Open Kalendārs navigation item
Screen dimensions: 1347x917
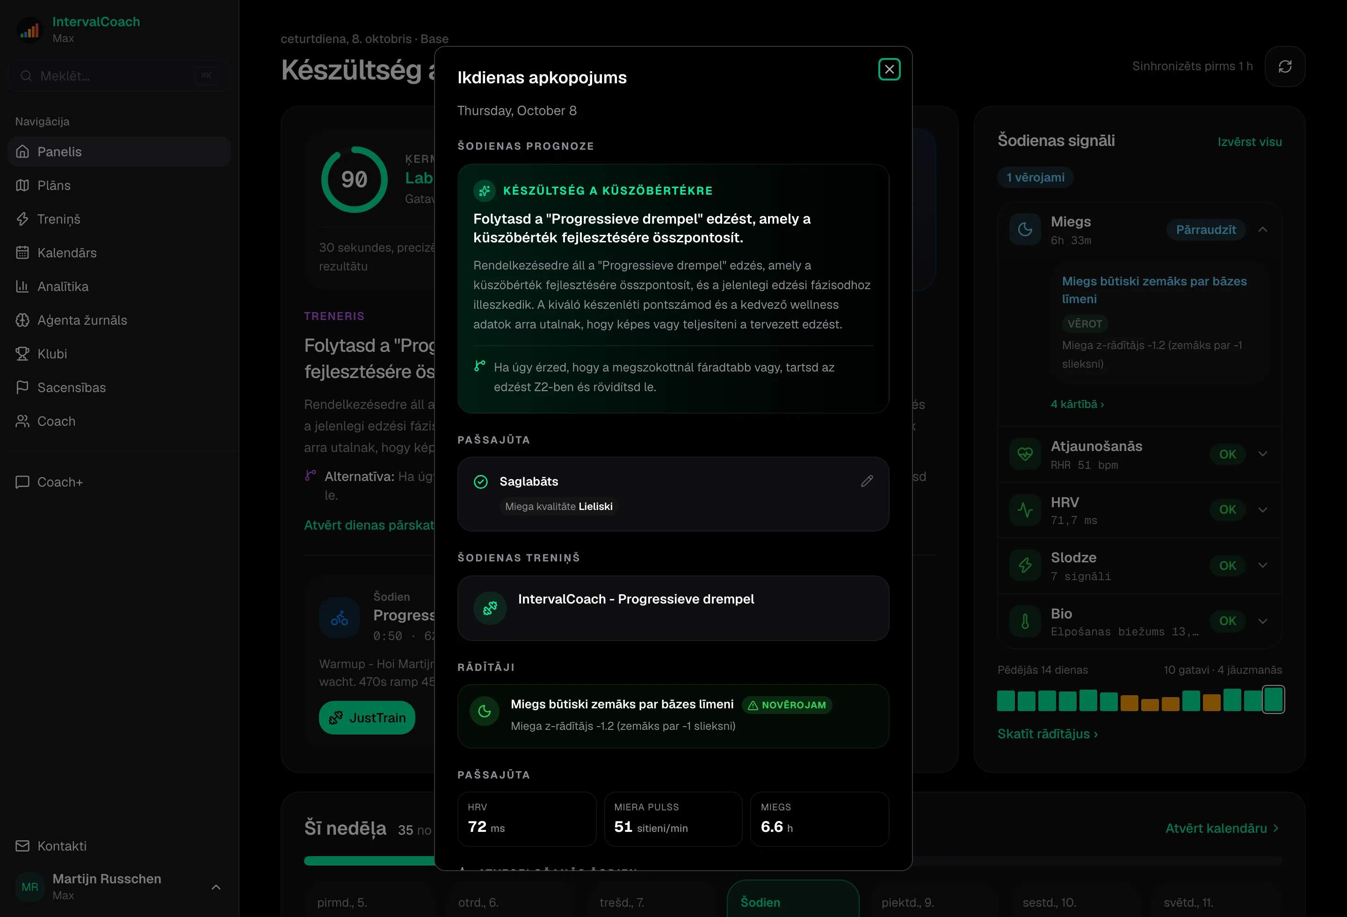pyautogui.click(x=119, y=253)
